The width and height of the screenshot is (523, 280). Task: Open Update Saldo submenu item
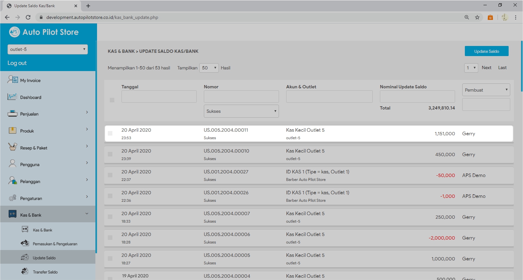click(x=44, y=258)
